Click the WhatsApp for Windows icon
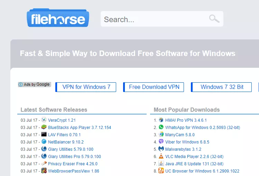Image resolution: width=259 pixels, height=176 pixels. 161,127
